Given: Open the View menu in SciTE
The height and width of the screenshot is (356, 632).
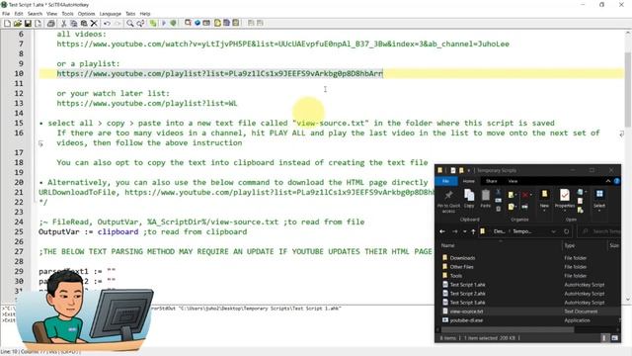Looking at the screenshot, I should click(52, 14).
